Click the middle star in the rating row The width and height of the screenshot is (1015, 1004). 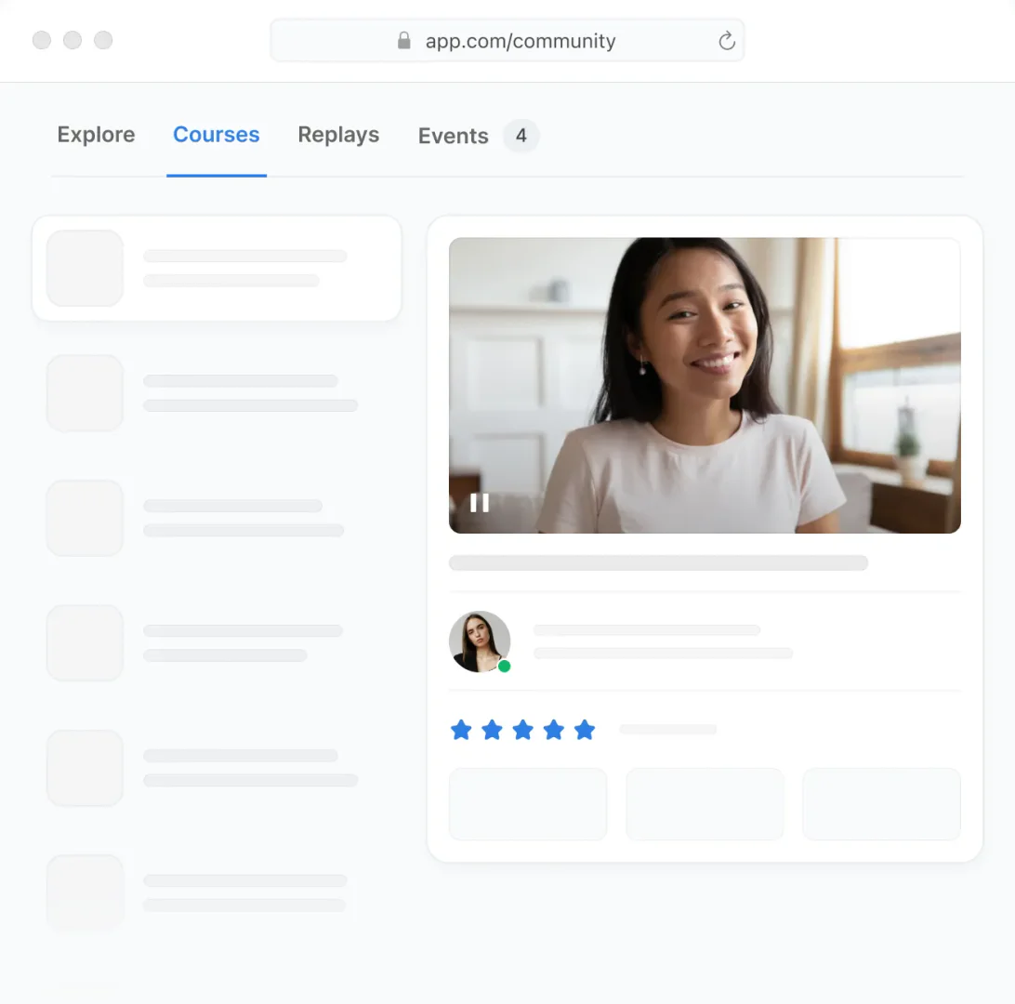point(522,730)
